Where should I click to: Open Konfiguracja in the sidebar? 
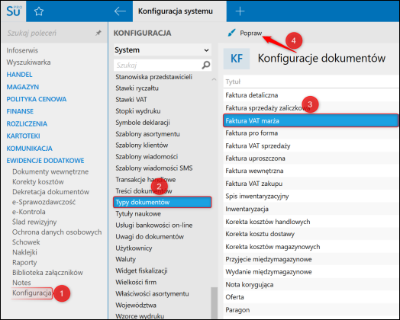pos(32,293)
